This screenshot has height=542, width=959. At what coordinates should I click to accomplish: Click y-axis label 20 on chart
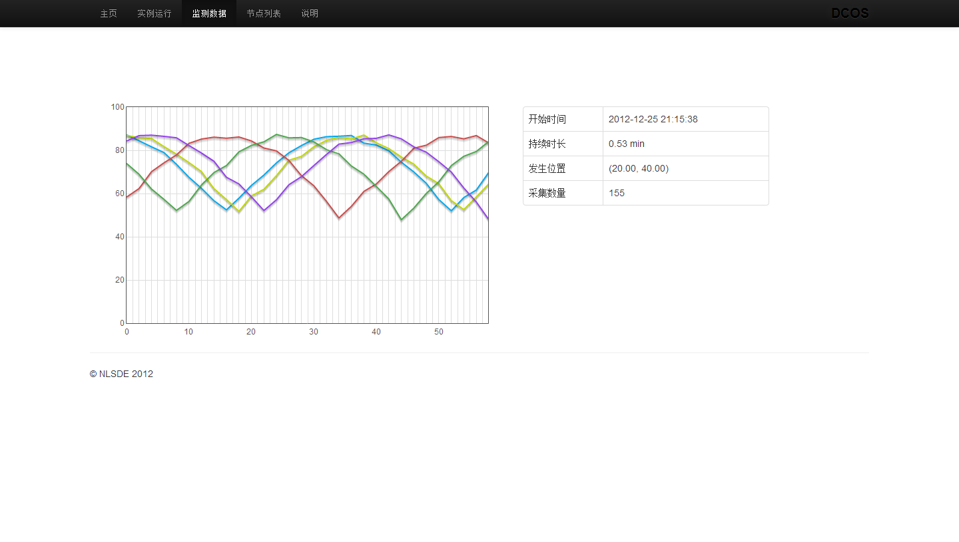coord(120,280)
